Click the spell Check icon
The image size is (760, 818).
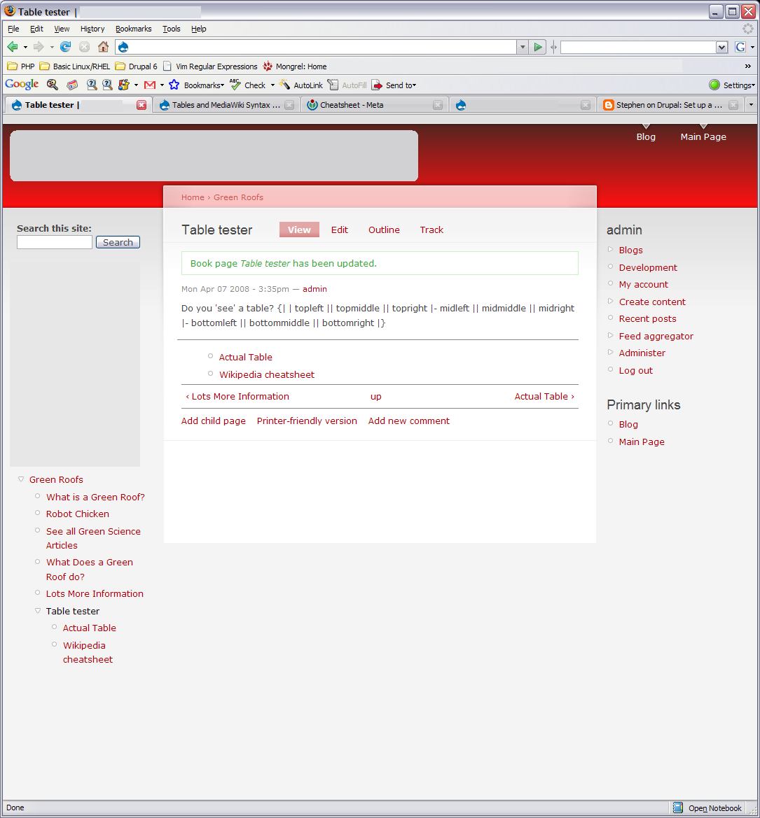point(235,85)
